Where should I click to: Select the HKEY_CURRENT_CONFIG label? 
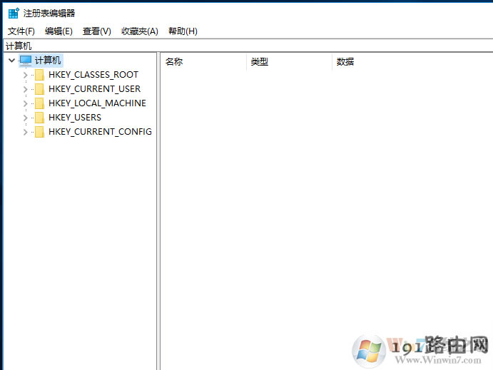[100, 132]
